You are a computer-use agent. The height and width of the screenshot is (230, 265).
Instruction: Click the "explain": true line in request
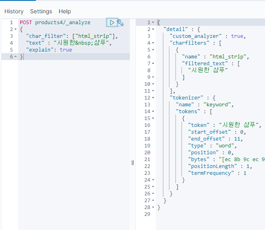click(x=49, y=50)
